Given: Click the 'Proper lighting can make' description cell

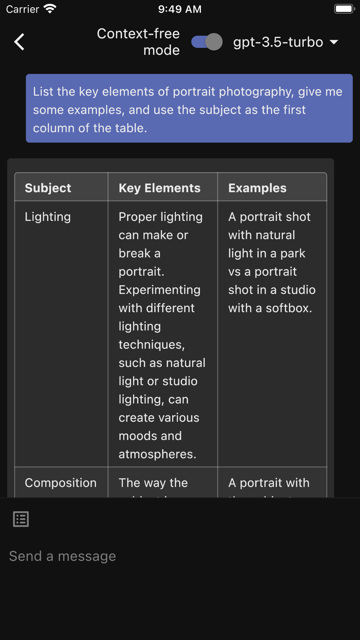Looking at the screenshot, I should [x=163, y=334].
